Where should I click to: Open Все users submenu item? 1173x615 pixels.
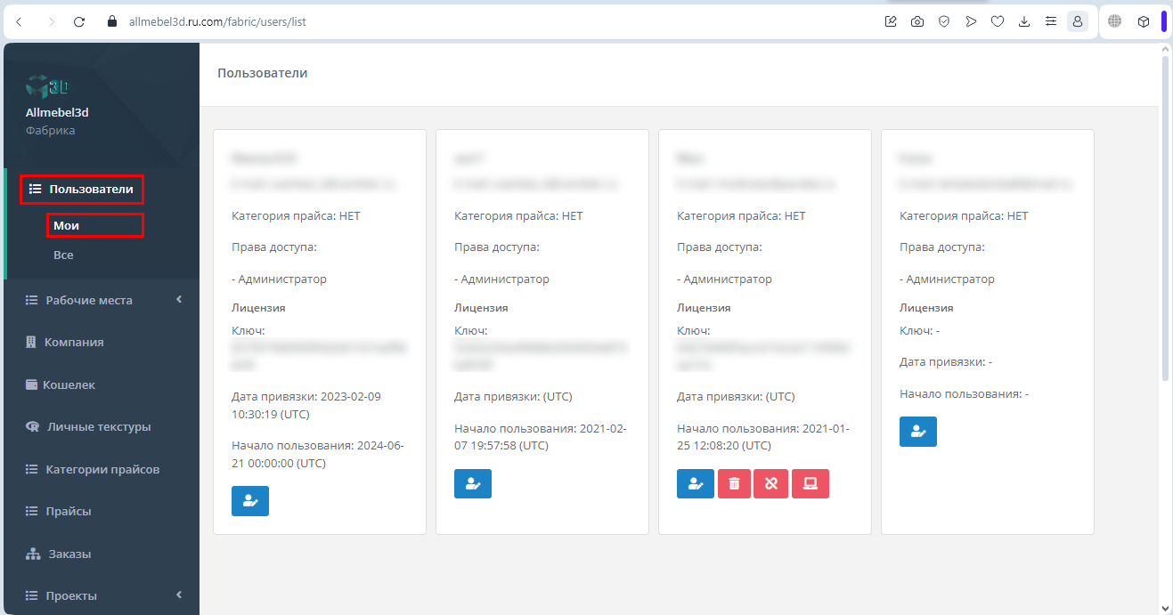pos(63,255)
